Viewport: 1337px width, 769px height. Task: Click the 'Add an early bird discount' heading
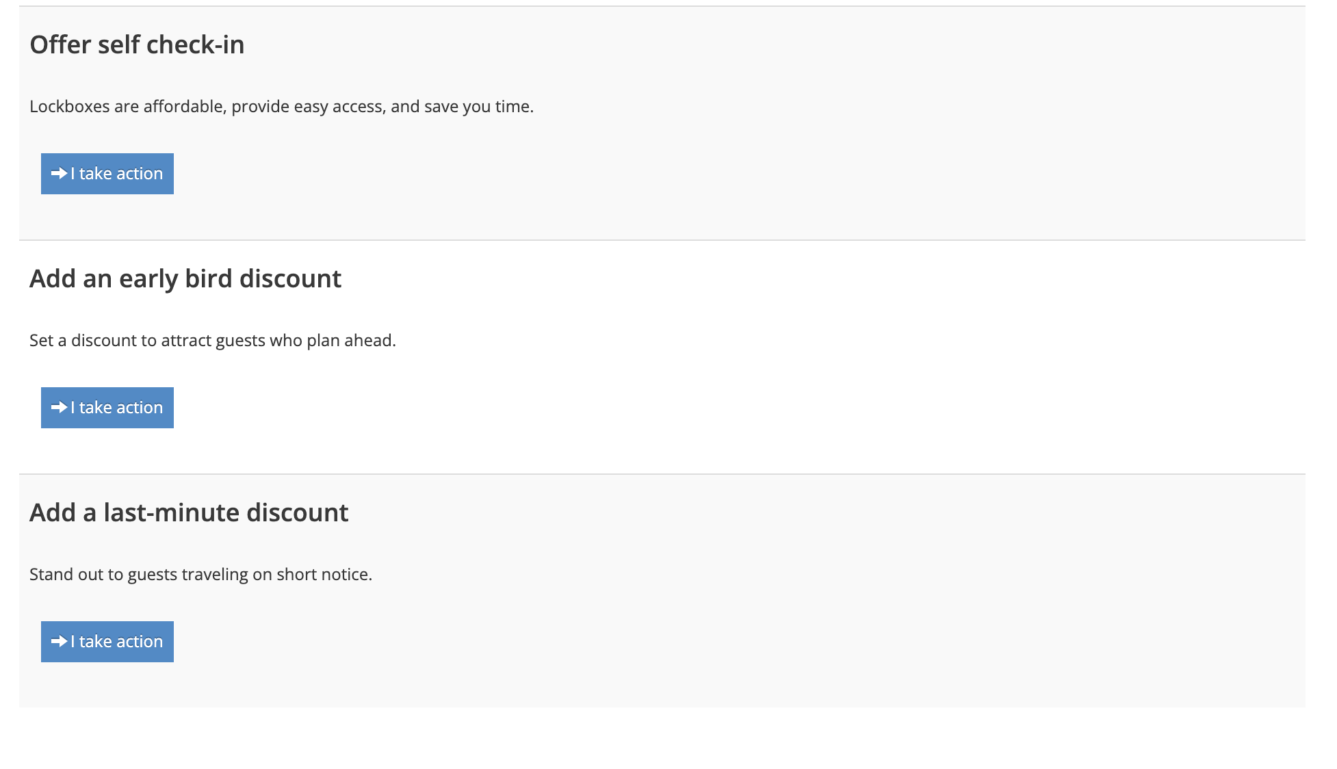(185, 278)
